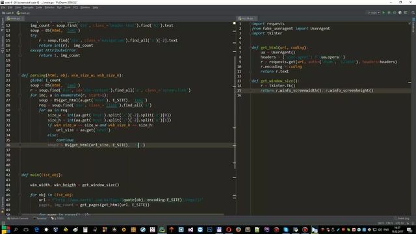The height and width of the screenshot is (234, 416).
Task: Start the debugger with the bug icon
Action: [389, 13]
